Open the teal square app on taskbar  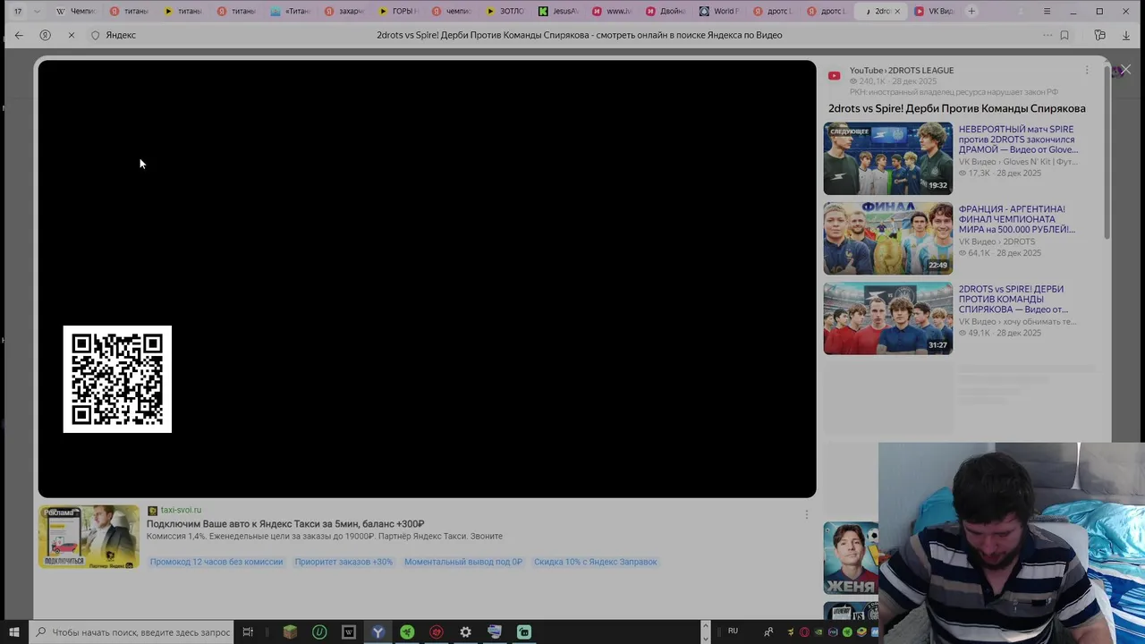point(524,632)
